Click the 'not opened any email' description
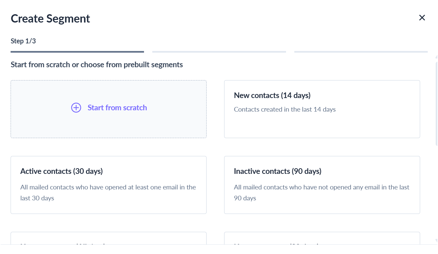 (x=322, y=192)
